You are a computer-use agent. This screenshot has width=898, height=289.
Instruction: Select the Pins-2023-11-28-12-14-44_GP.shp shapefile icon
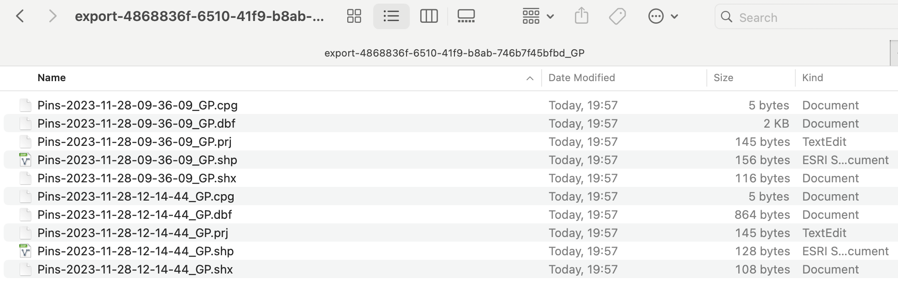click(25, 251)
